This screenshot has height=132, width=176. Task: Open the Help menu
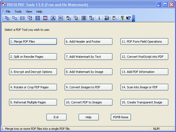[39, 12]
